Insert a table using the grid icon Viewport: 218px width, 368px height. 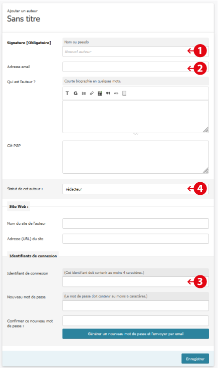point(100,94)
